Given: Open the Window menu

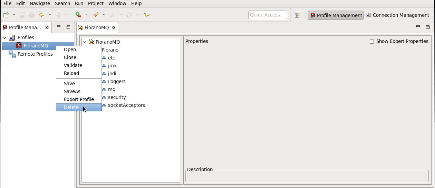Looking at the screenshot, I should tap(117, 3).
